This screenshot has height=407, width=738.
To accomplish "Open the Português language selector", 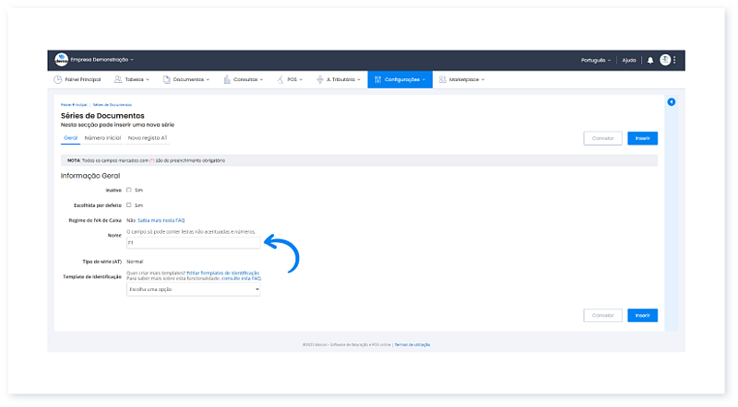I will tap(596, 60).
